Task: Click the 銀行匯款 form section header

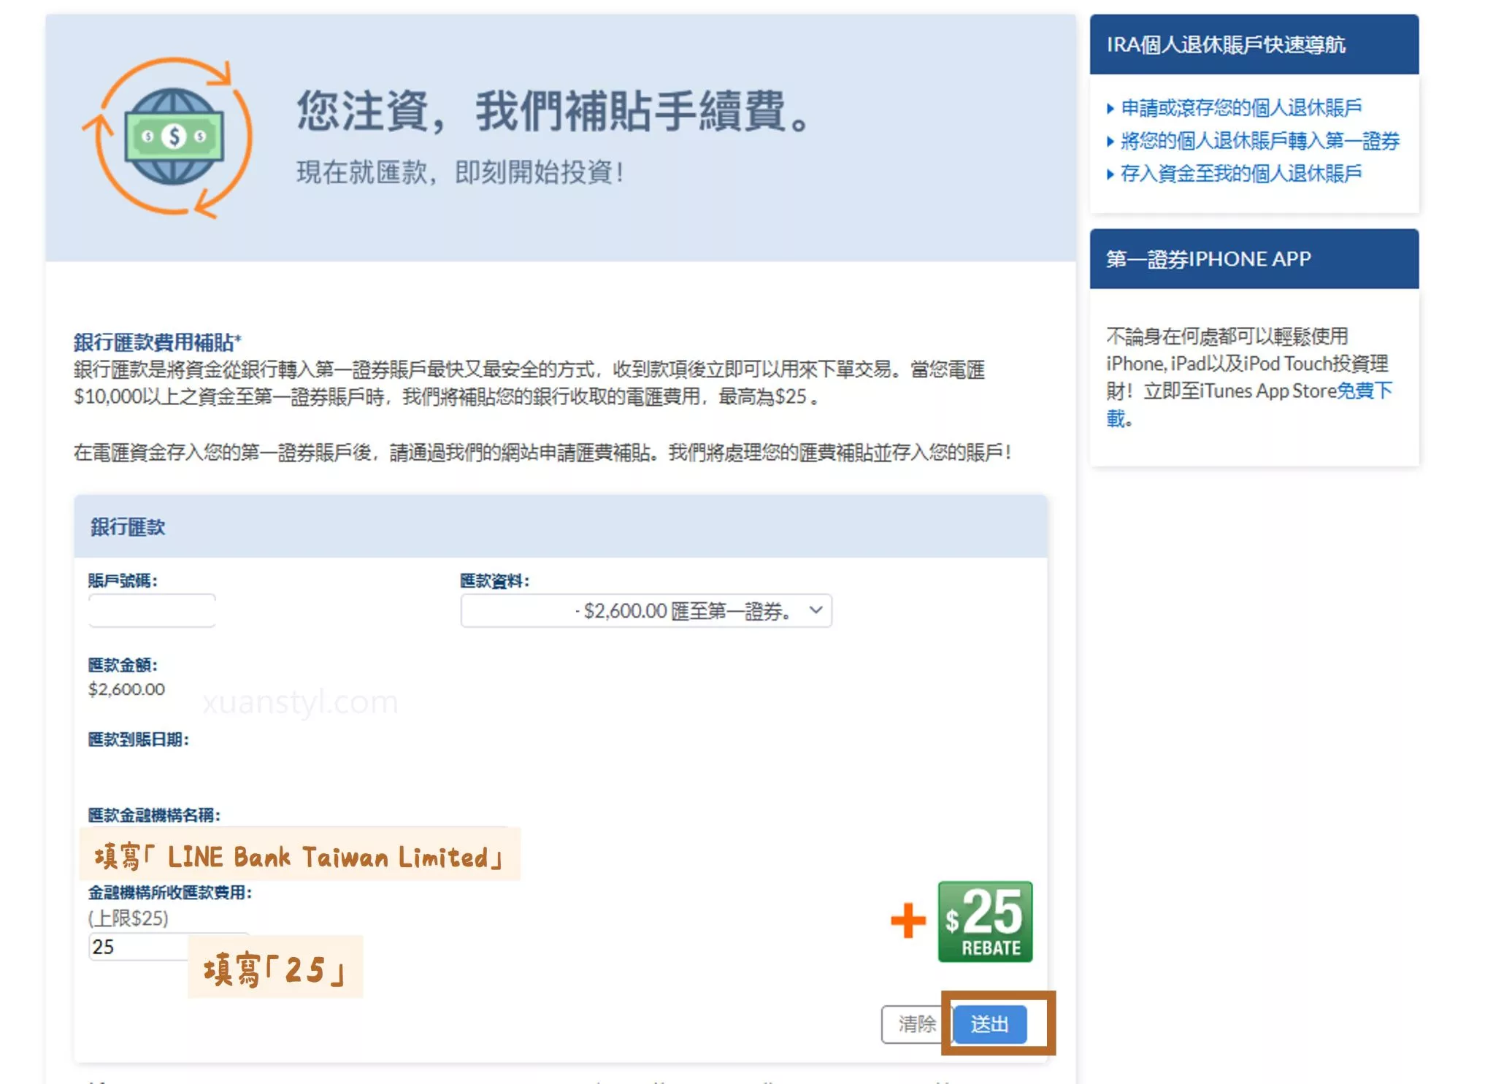Action: click(x=560, y=526)
